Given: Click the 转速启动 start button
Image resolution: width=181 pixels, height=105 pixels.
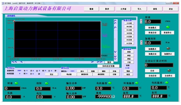Looking at the screenshot, I should tap(152, 32).
